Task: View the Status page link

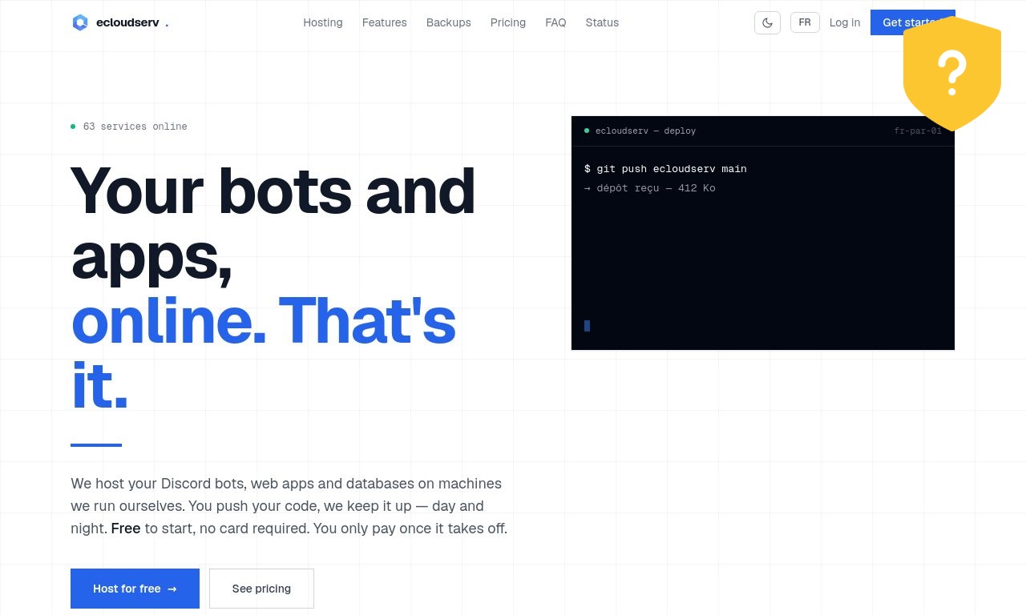Action: (602, 22)
